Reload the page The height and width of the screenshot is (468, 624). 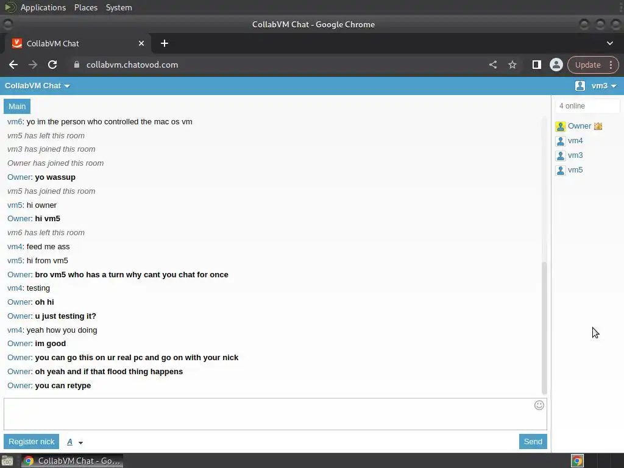(52, 65)
